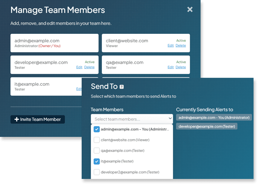Expand the team members dropdown chevron
This screenshot has width=261, height=186.
(170, 118)
